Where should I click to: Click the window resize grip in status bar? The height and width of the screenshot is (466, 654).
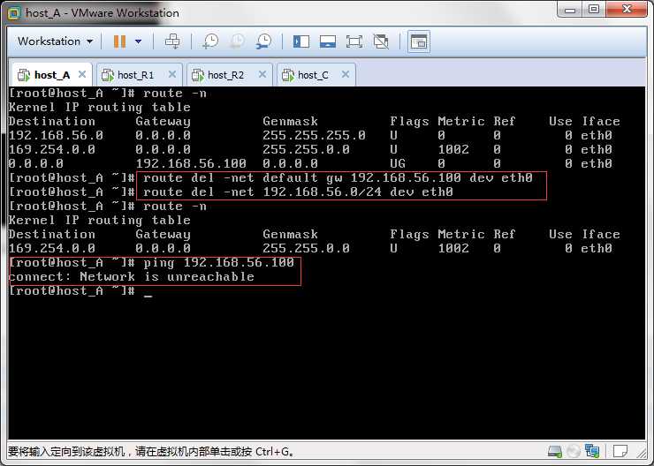pyautogui.click(x=641, y=452)
